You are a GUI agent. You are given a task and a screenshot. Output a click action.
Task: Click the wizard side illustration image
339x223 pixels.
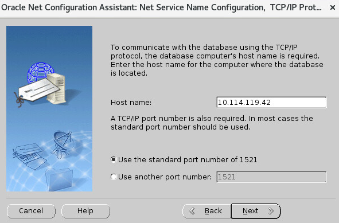click(49, 108)
